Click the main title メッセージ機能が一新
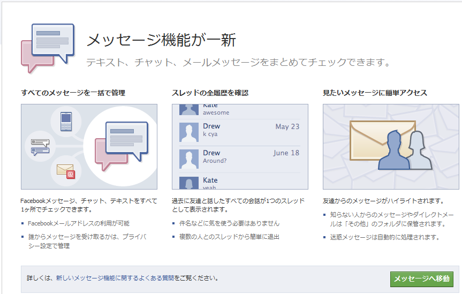 [x=161, y=40]
